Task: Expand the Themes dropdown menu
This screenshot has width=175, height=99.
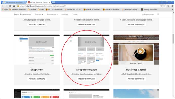Action: tap(39, 14)
